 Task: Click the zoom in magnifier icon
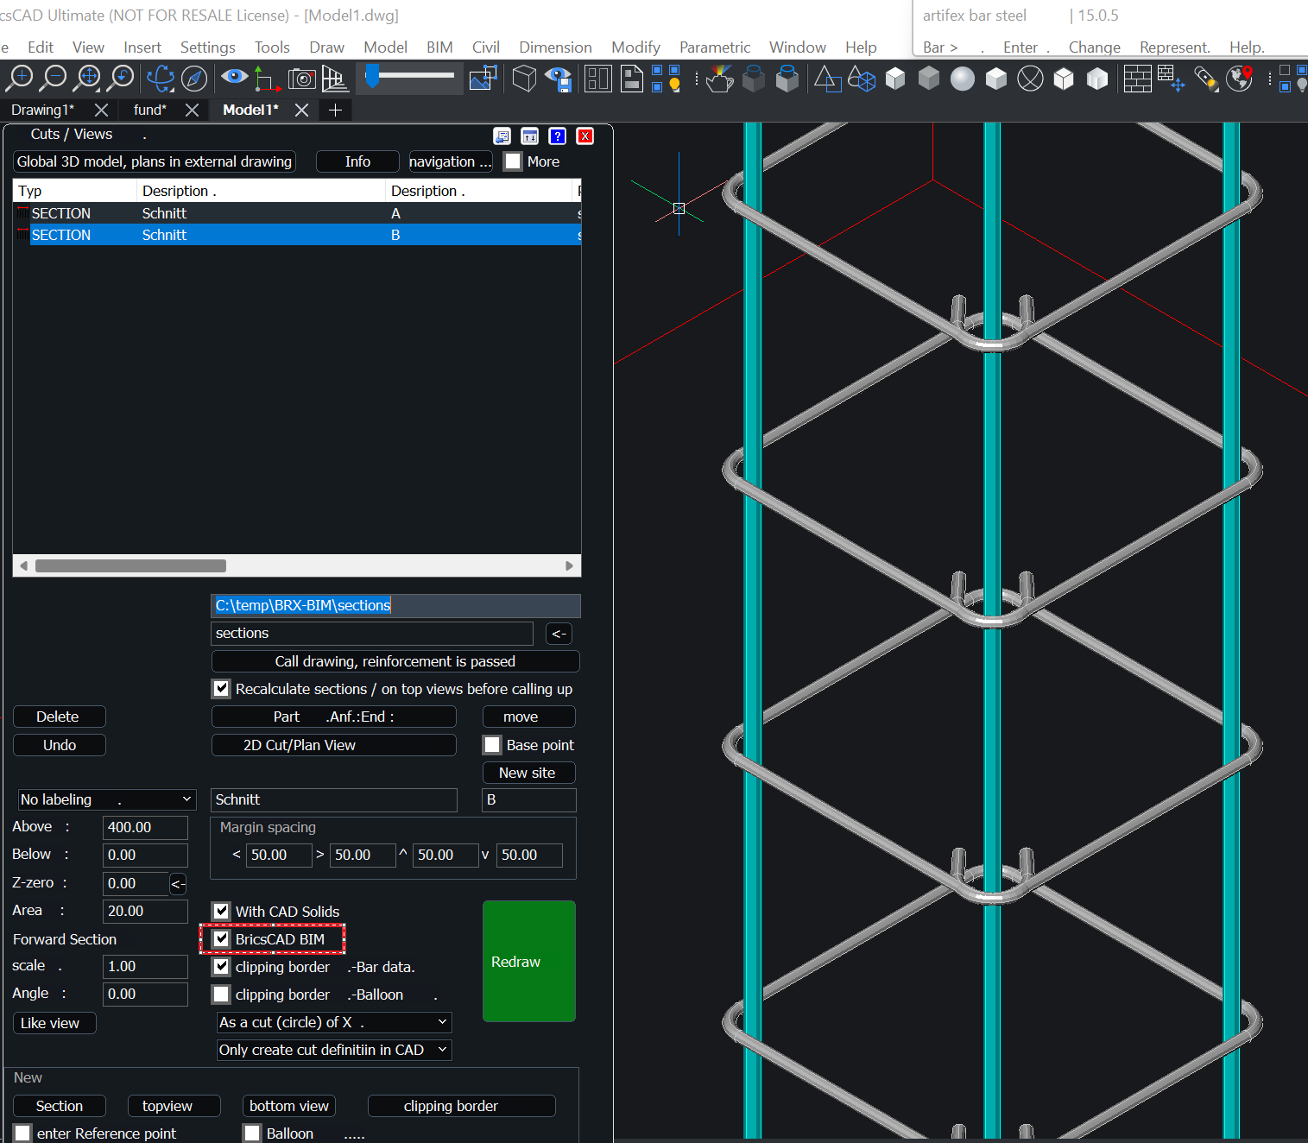click(x=19, y=79)
